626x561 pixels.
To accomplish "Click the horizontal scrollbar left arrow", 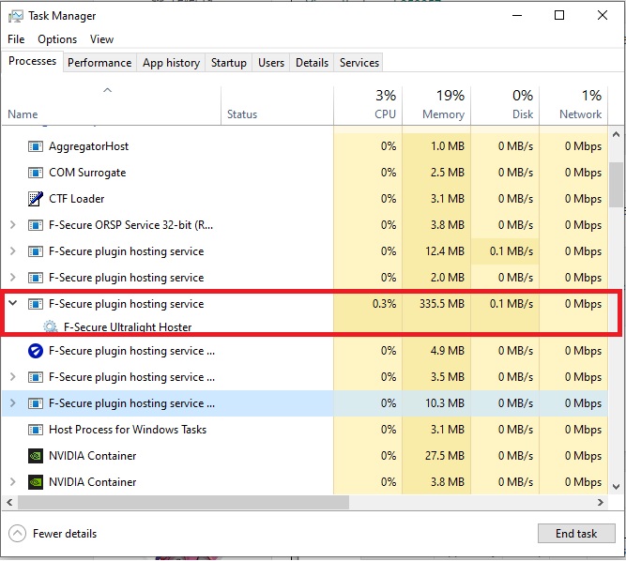I will click(x=9, y=502).
